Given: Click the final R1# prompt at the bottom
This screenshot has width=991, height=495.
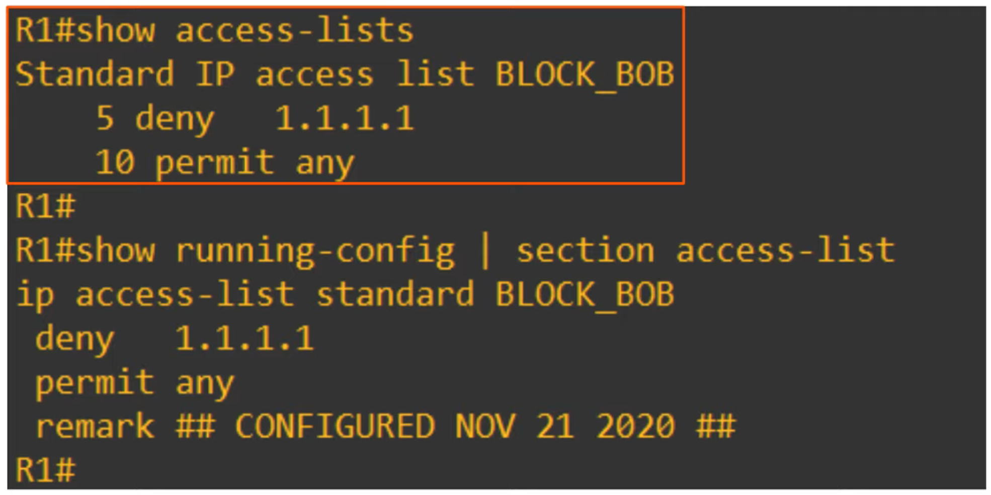Looking at the screenshot, I should pos(45,470).
